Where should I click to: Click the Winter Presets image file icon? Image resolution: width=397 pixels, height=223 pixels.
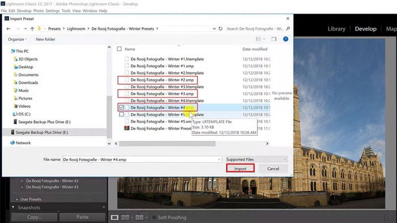(126, 128)
